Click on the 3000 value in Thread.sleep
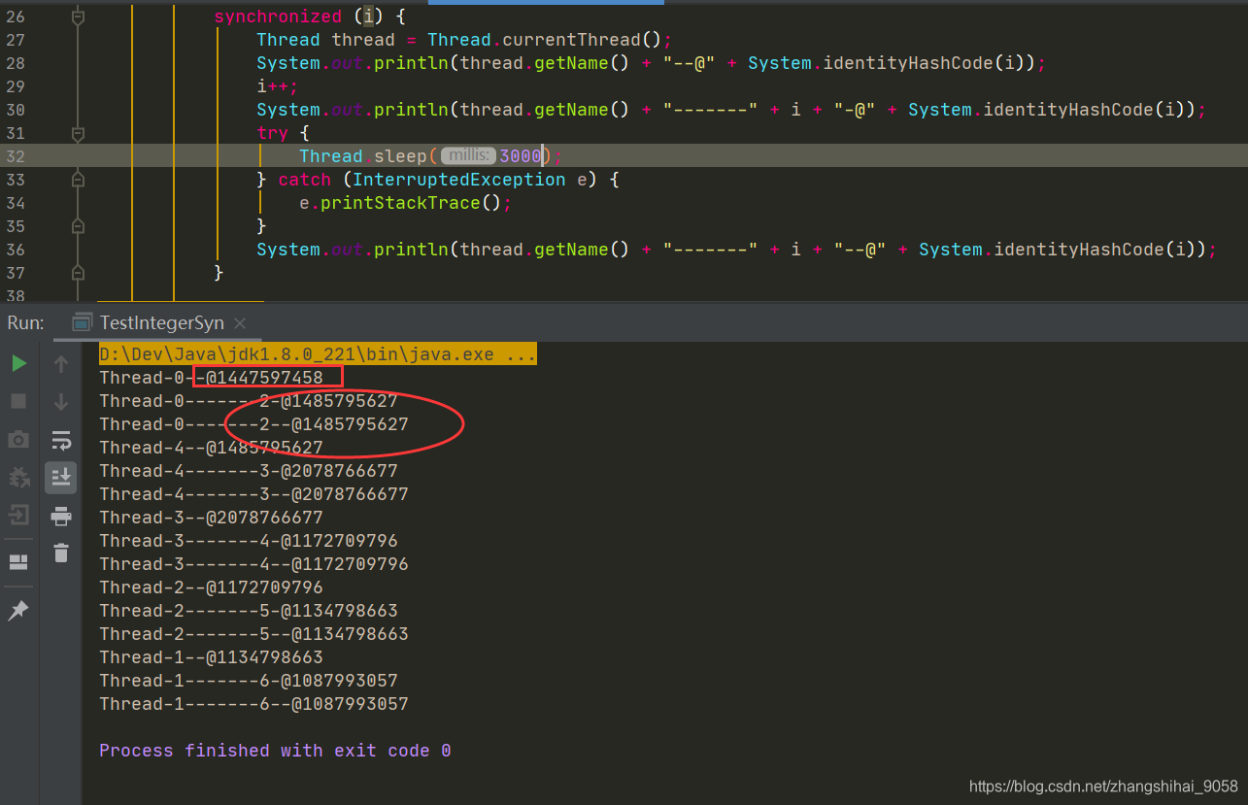The width and height of the screenshot is (1248, 805). 521,156
